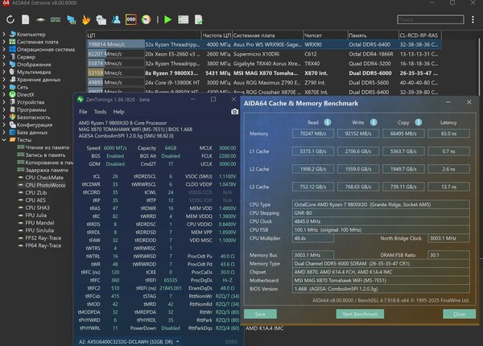Open the Tools menu in ZenTimings
483x346 pixels.
pos(100,112)
